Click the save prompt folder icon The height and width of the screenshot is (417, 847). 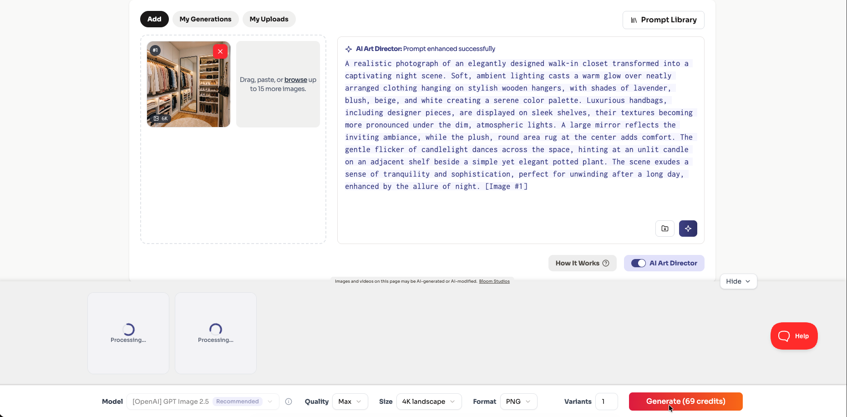coord(665,229)
